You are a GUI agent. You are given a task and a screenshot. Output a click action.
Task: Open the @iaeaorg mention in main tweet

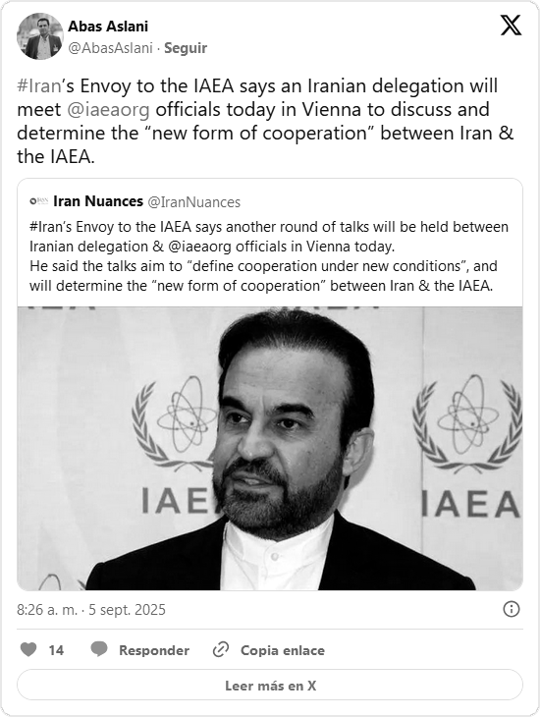108,110
